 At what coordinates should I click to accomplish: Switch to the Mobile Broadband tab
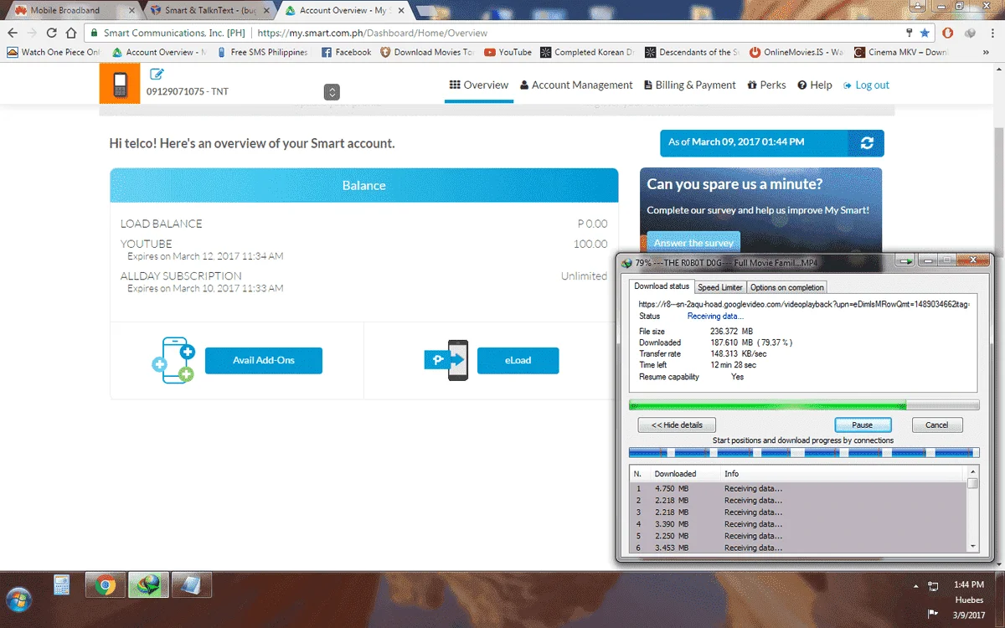71,10
